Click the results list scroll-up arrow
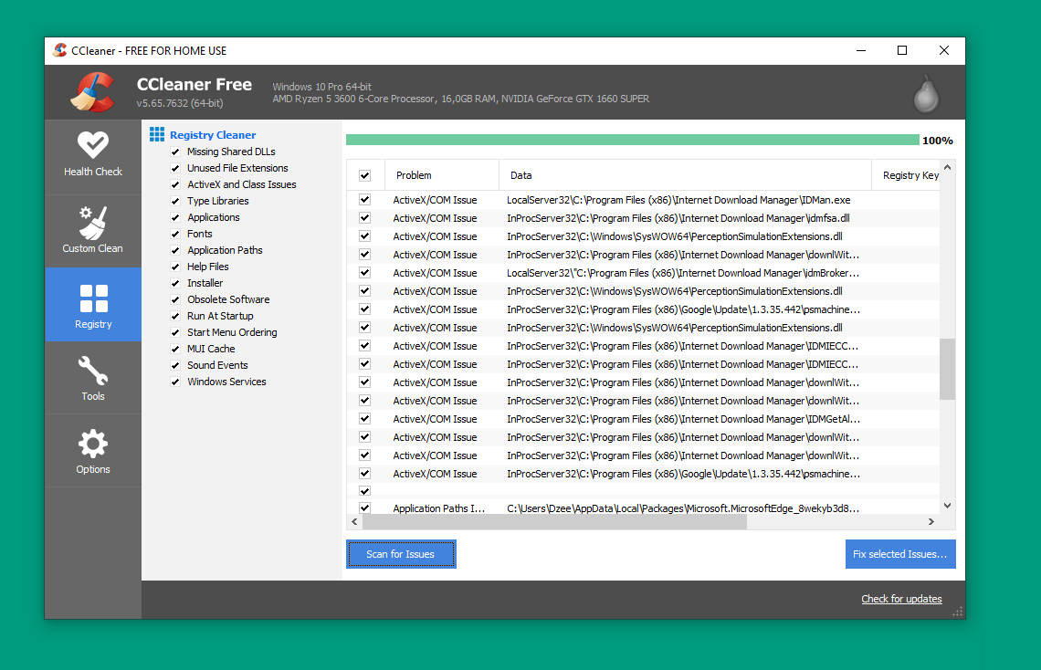 947,168
